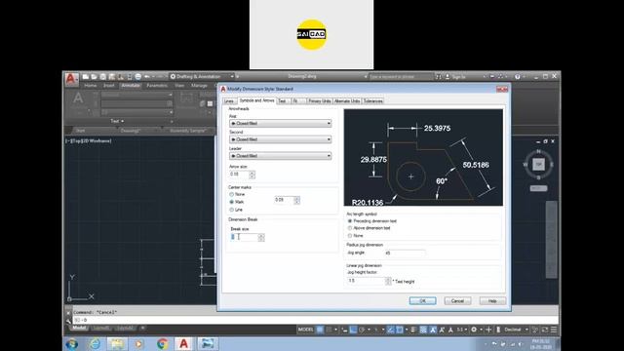Click the ViewCube TOP face in drawing area

point(538,164)
